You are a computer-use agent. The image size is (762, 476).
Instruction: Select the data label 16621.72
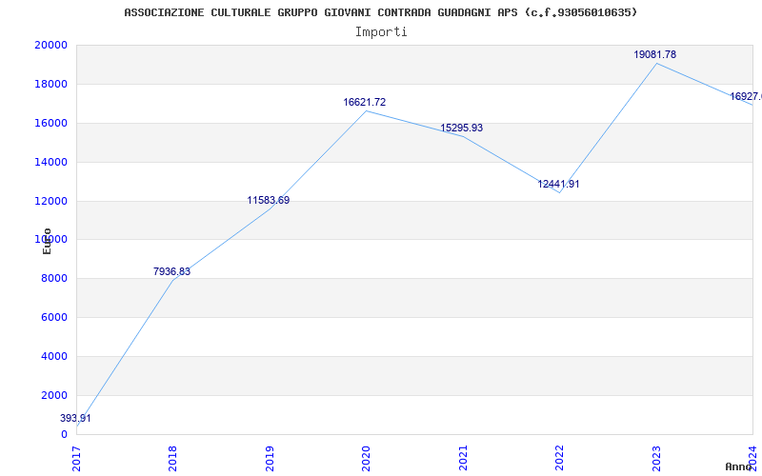[x=365, y=102]
